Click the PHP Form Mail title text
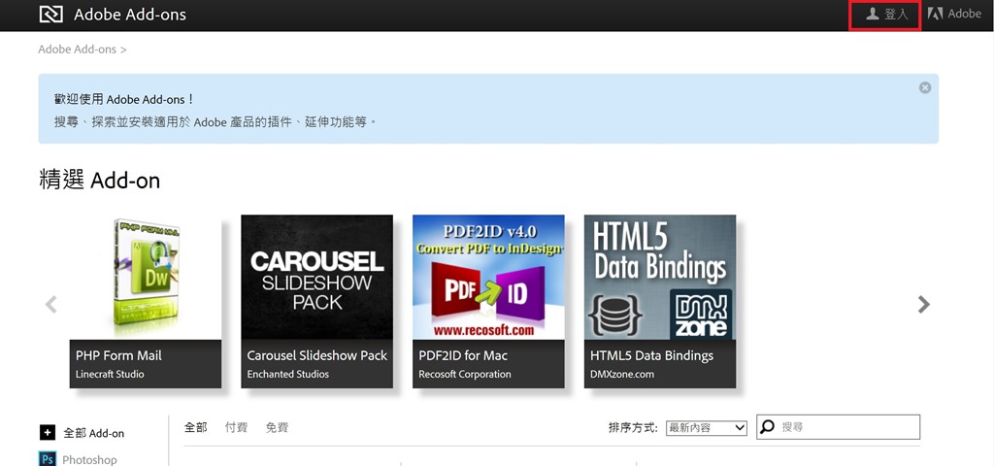This screenshot has height=466, width=994. coord(118,355)
